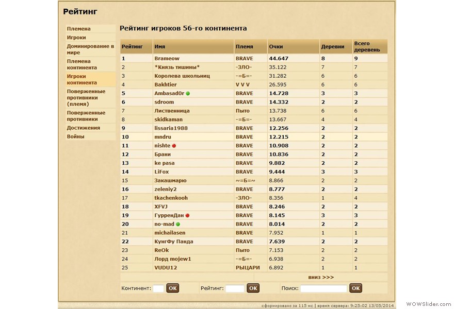Click red status dot beside ГурренДан
The width and height of the screenshot is (454, 309).
[187, 215]
